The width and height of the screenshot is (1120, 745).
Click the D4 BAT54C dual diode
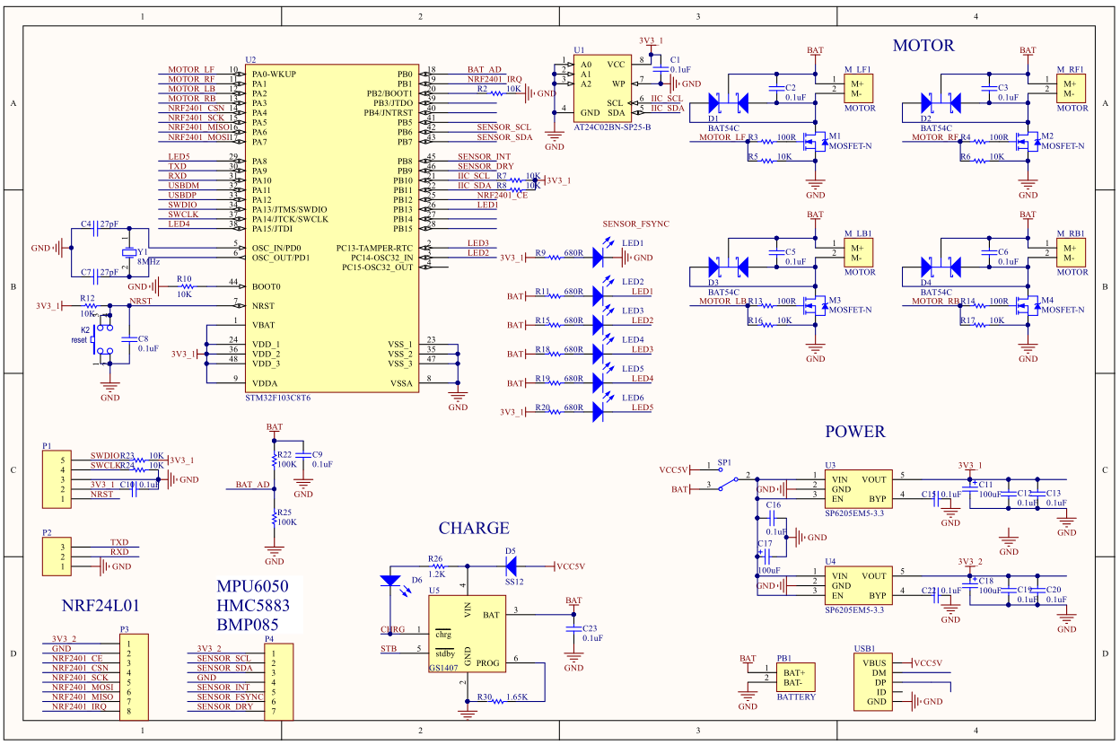(x=941, y=267)
